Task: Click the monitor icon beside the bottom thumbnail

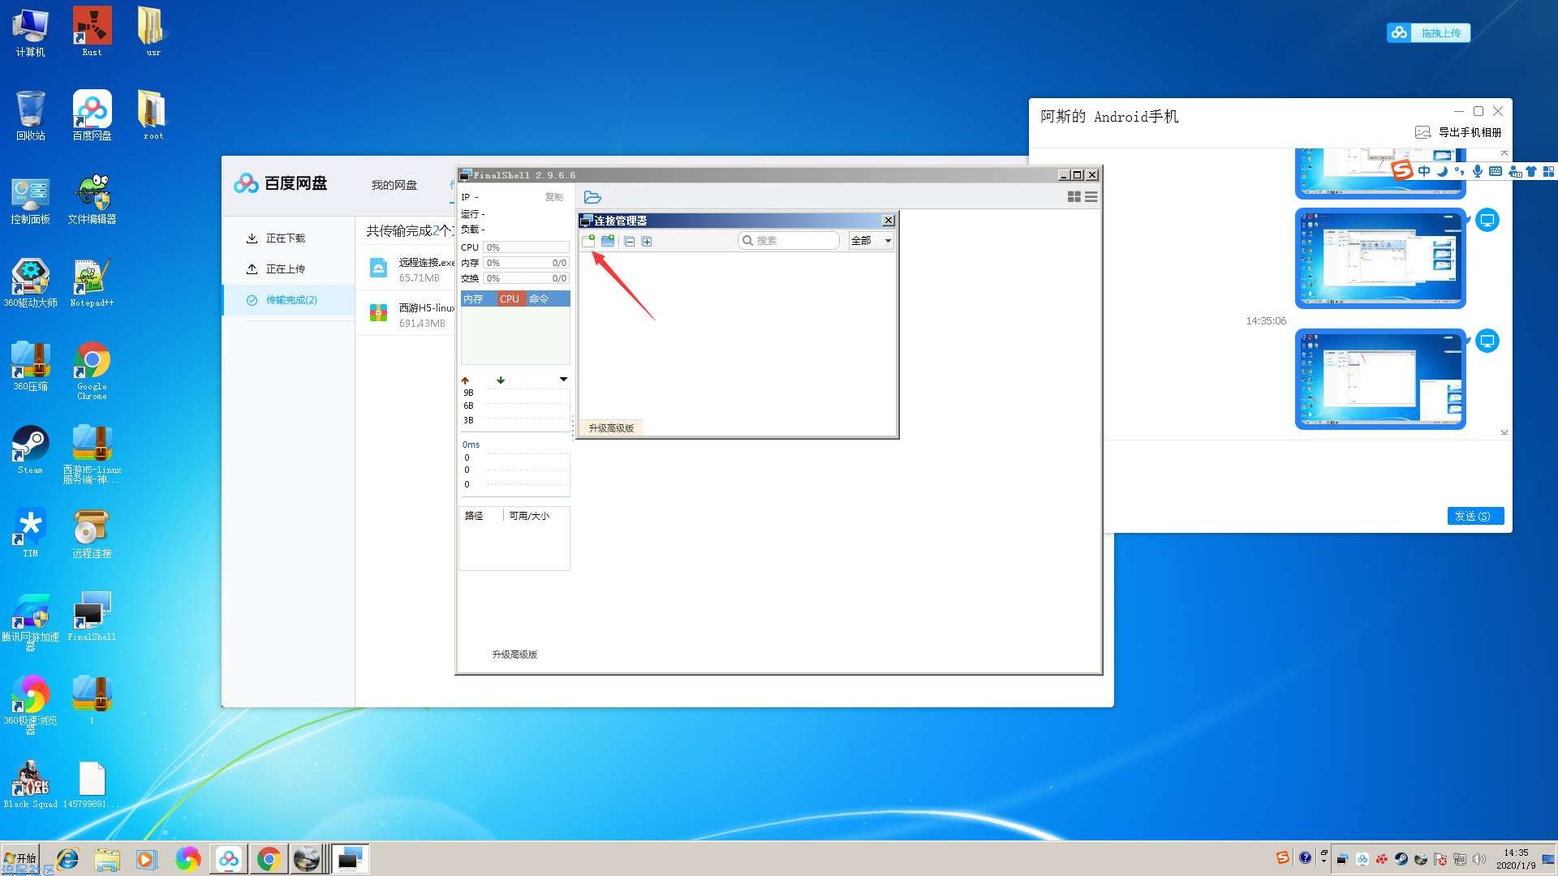Action: click(1487, 341)
